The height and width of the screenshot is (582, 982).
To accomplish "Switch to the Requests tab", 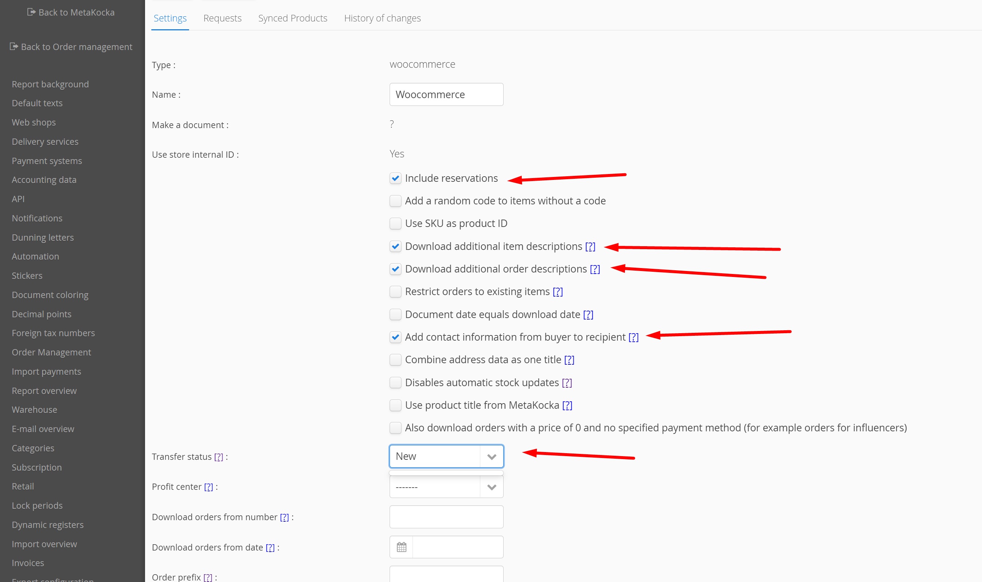I will (222, 18).
